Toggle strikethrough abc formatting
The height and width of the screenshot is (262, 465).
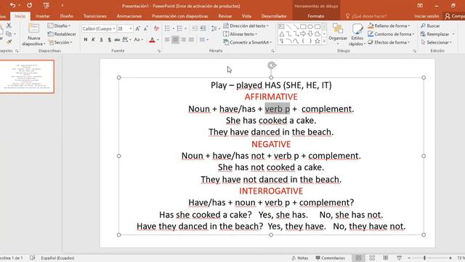pyautogui.click(x=117, y=39)
